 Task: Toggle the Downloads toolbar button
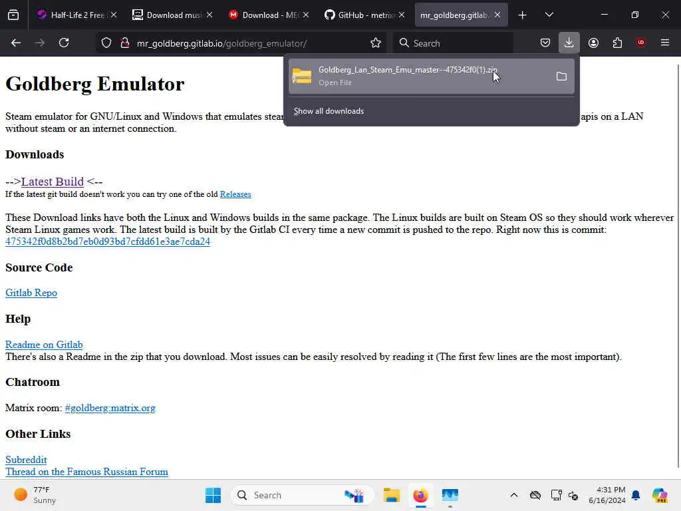pyautogui.click(x=569, y=43)
